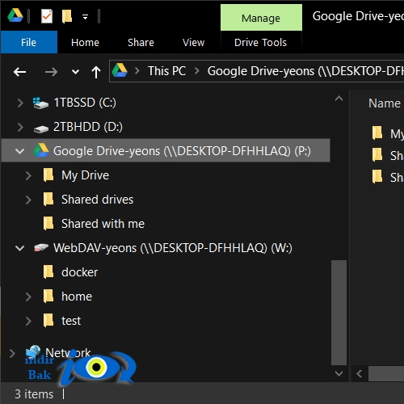Click the navigation pane scroll down arrow

[x=339, y=373]
